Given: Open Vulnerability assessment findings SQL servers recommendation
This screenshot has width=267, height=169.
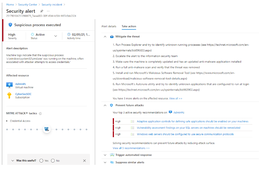Looking at the screenshot, I should (189, 128).
